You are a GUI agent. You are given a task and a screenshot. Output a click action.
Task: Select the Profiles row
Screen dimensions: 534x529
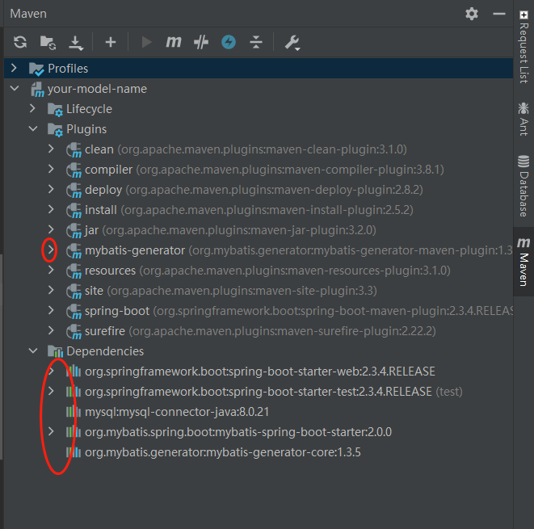[x=259, y=69]
